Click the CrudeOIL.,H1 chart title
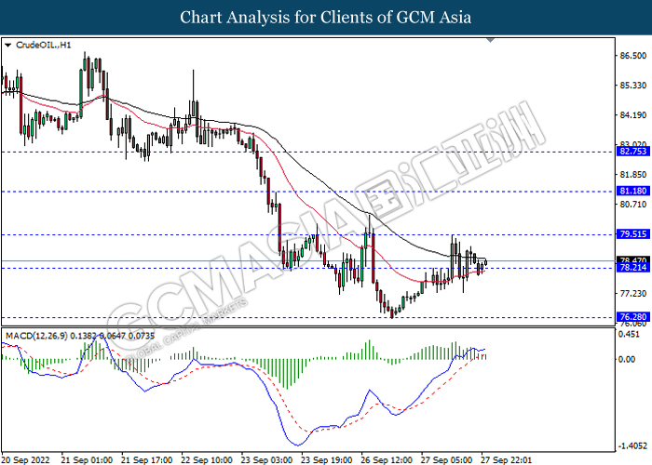Viewport: 652px width, 465px height. pos(43,45)
